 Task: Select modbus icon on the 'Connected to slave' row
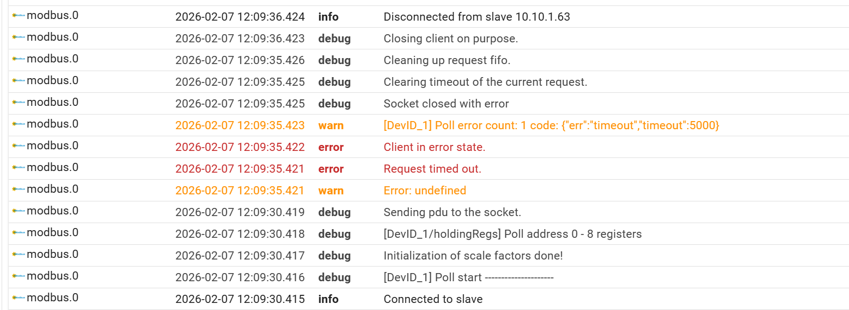point(19,298)
